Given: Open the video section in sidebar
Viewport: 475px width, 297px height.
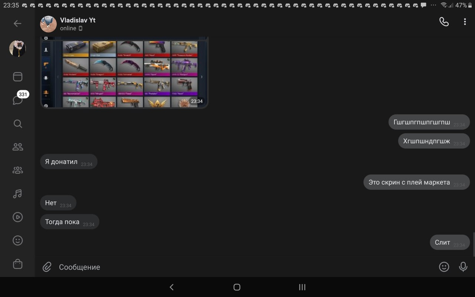Looking at the screenshot, I should coord(17,217).
